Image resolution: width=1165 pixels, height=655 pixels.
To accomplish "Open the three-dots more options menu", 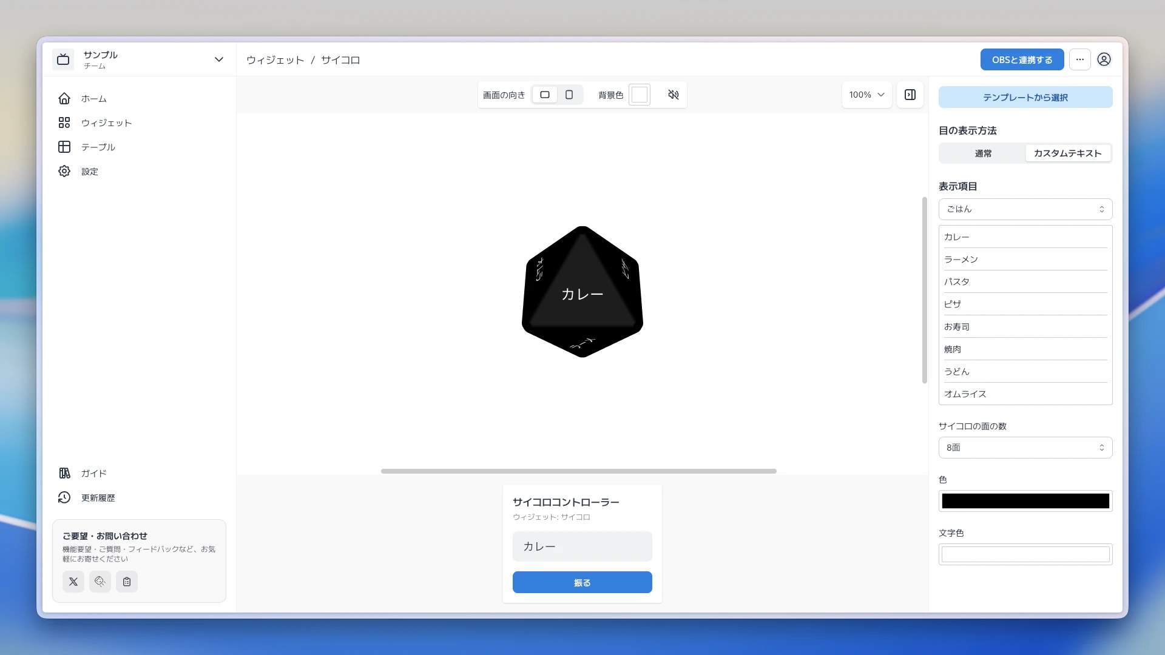I will pos(1080,59).
